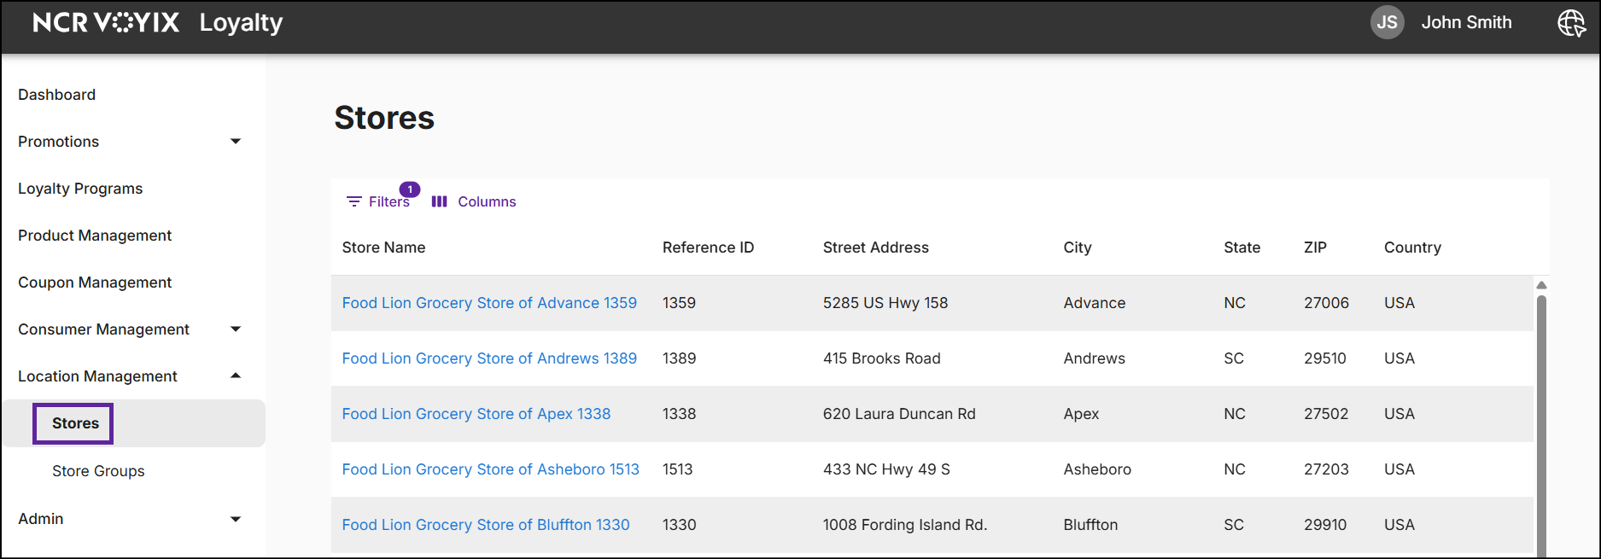The width and height of the screenshot is (1601, 559).
Task: Click Reference ID cell 1513
Action: tap(677, 469)
